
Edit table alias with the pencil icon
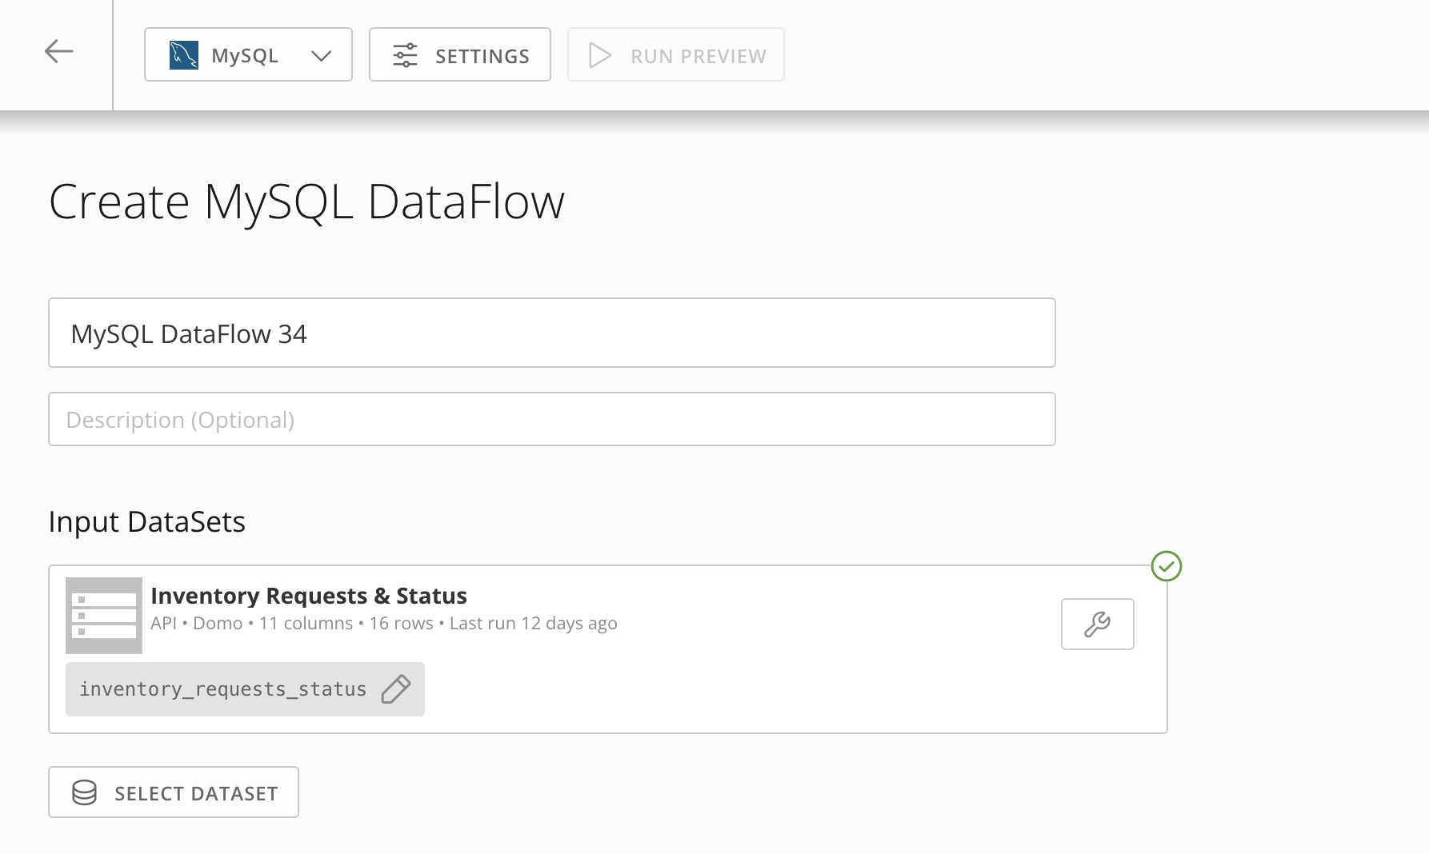pyautogui.click(x=396, y=688)
